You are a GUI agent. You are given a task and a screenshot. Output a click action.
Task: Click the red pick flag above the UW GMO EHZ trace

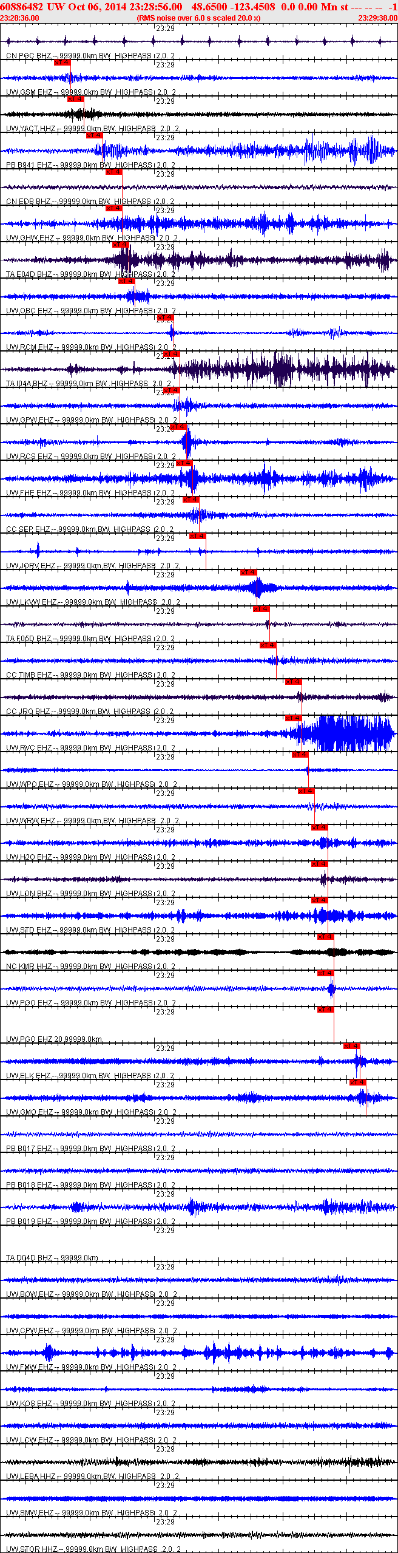(358, 1082)
